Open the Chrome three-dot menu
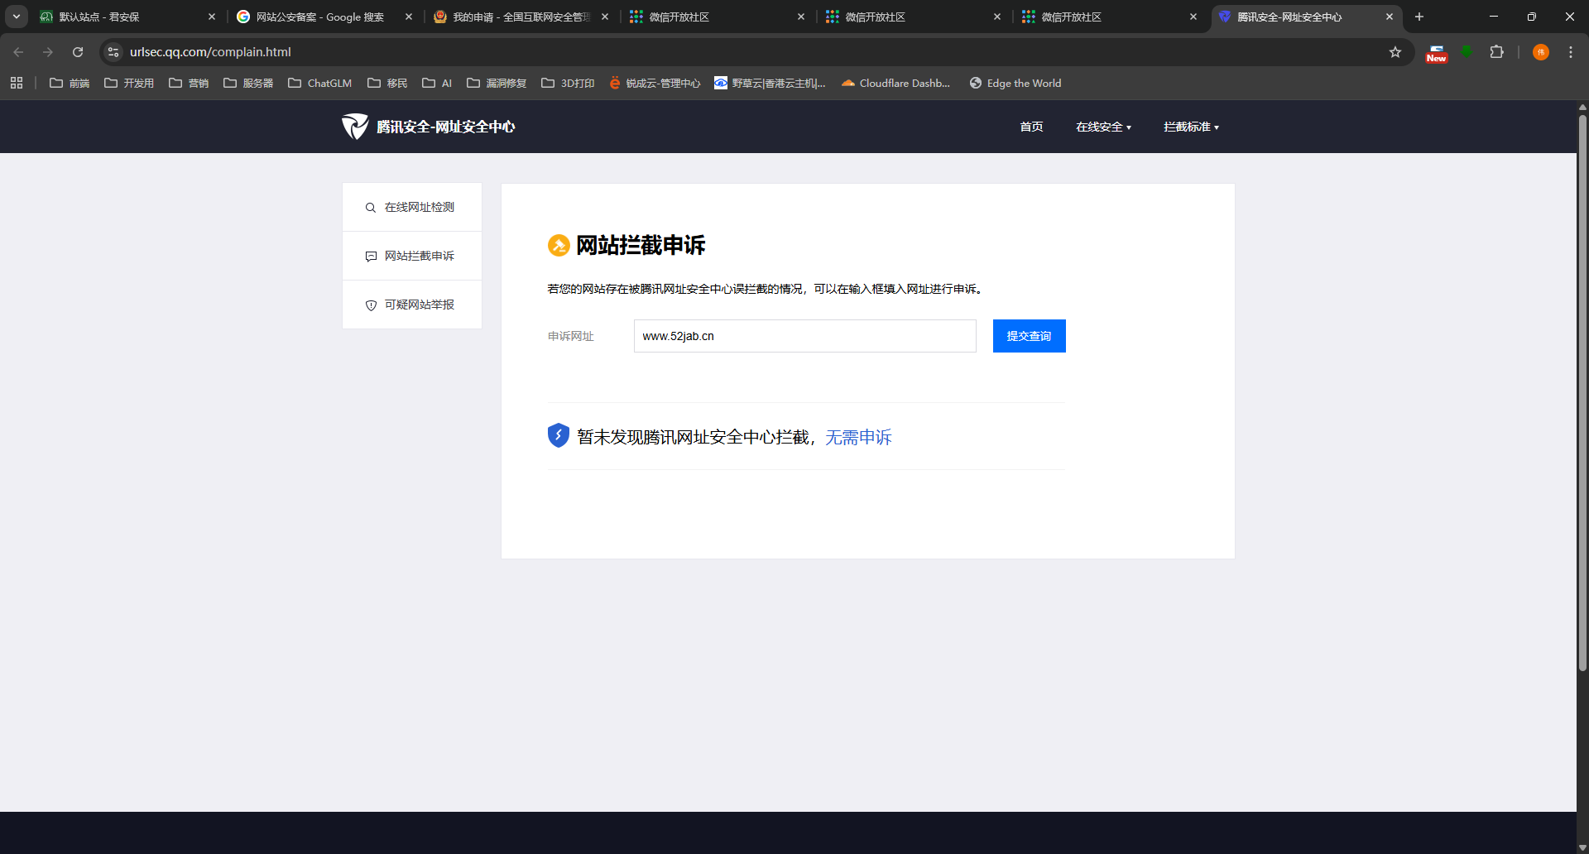The image size is (1589, 854). click(x=1571, y=52)
